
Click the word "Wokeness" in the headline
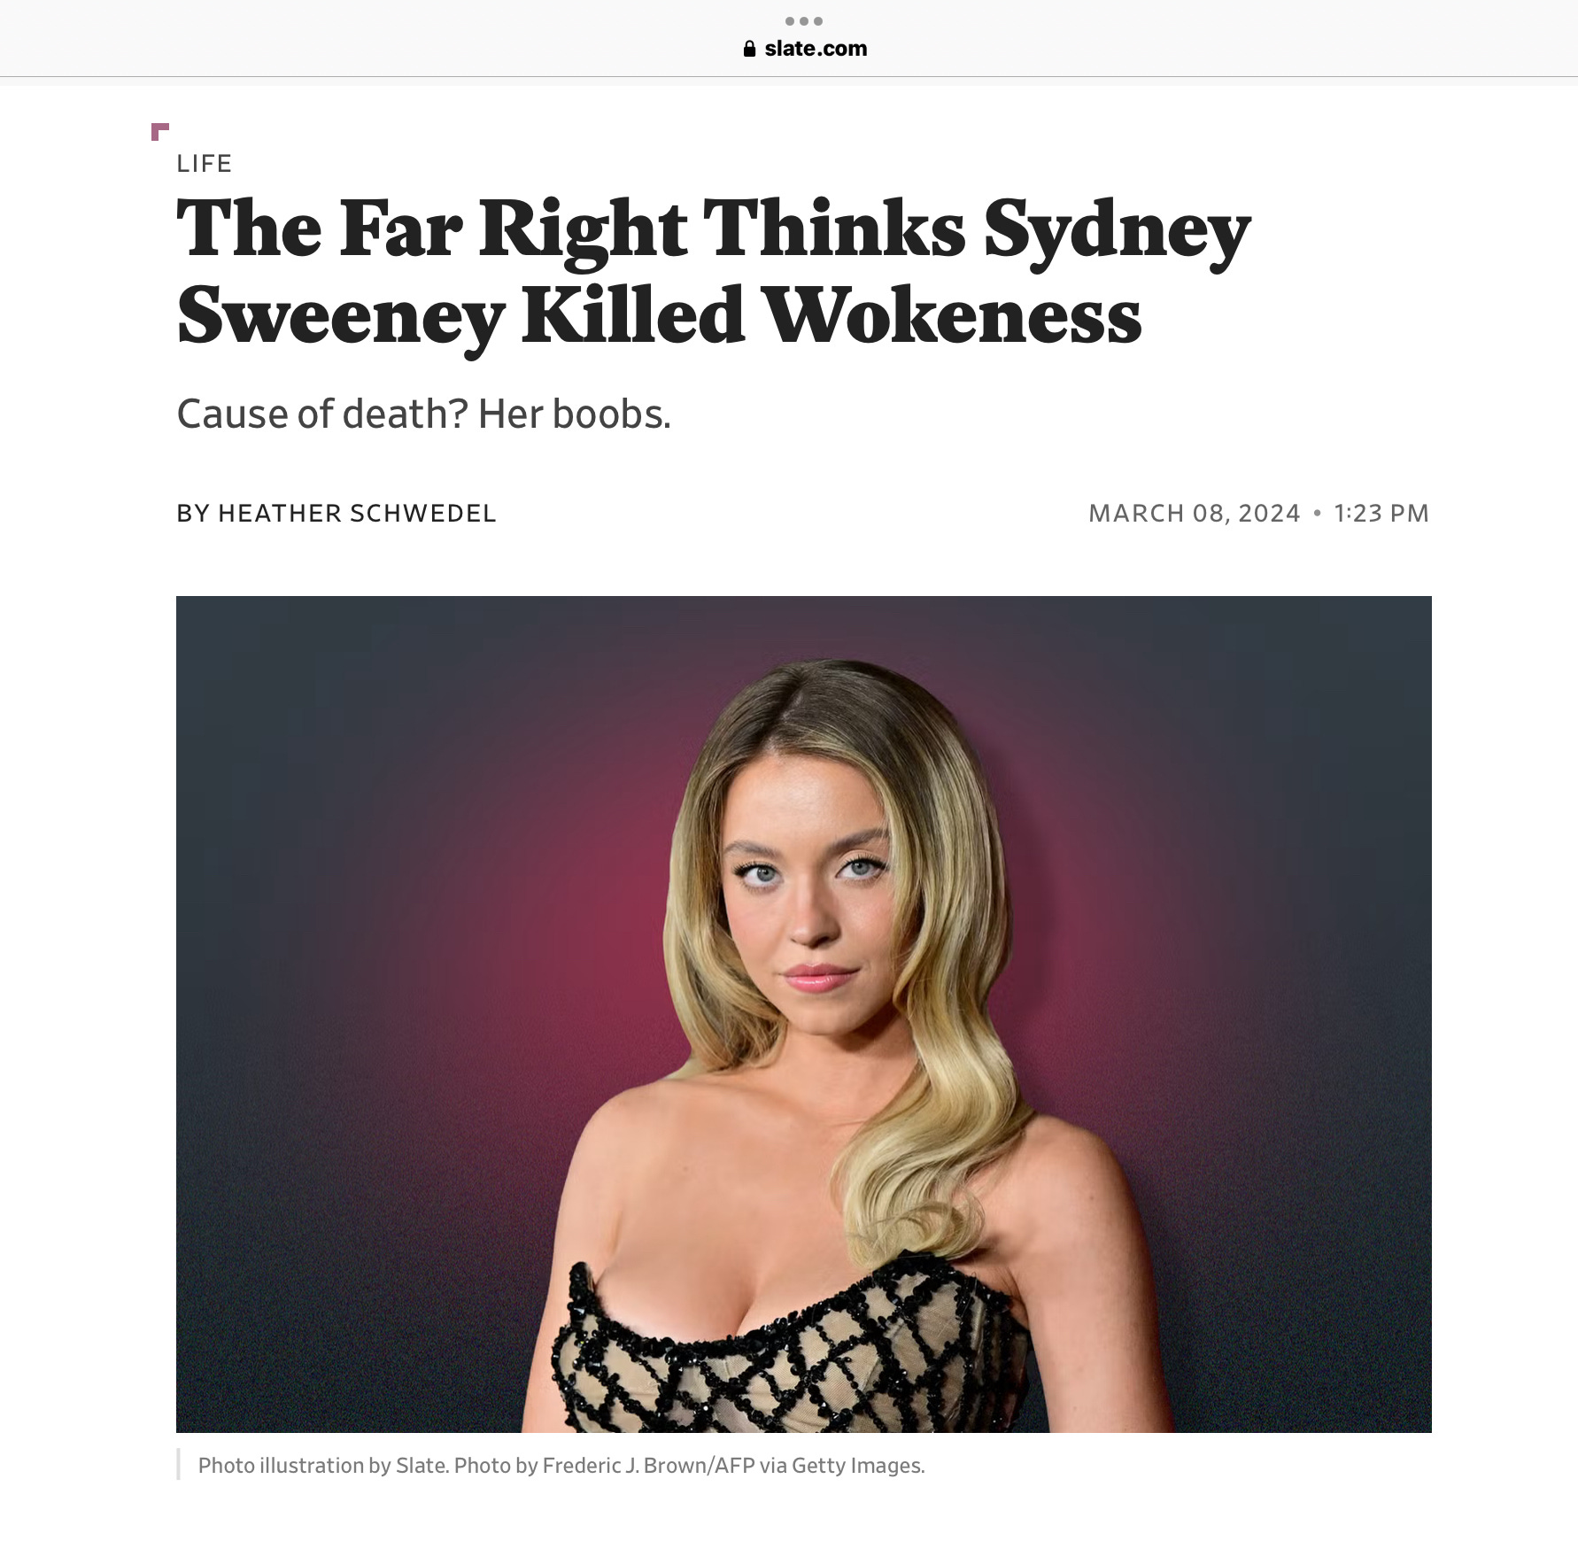coord(953,316)
